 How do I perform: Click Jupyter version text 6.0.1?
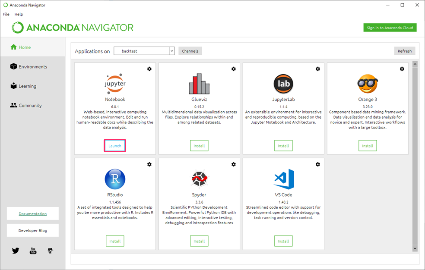point(115,107)
